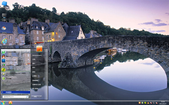
Task: Open the shutdown options arrow
Action: [41, 97]
